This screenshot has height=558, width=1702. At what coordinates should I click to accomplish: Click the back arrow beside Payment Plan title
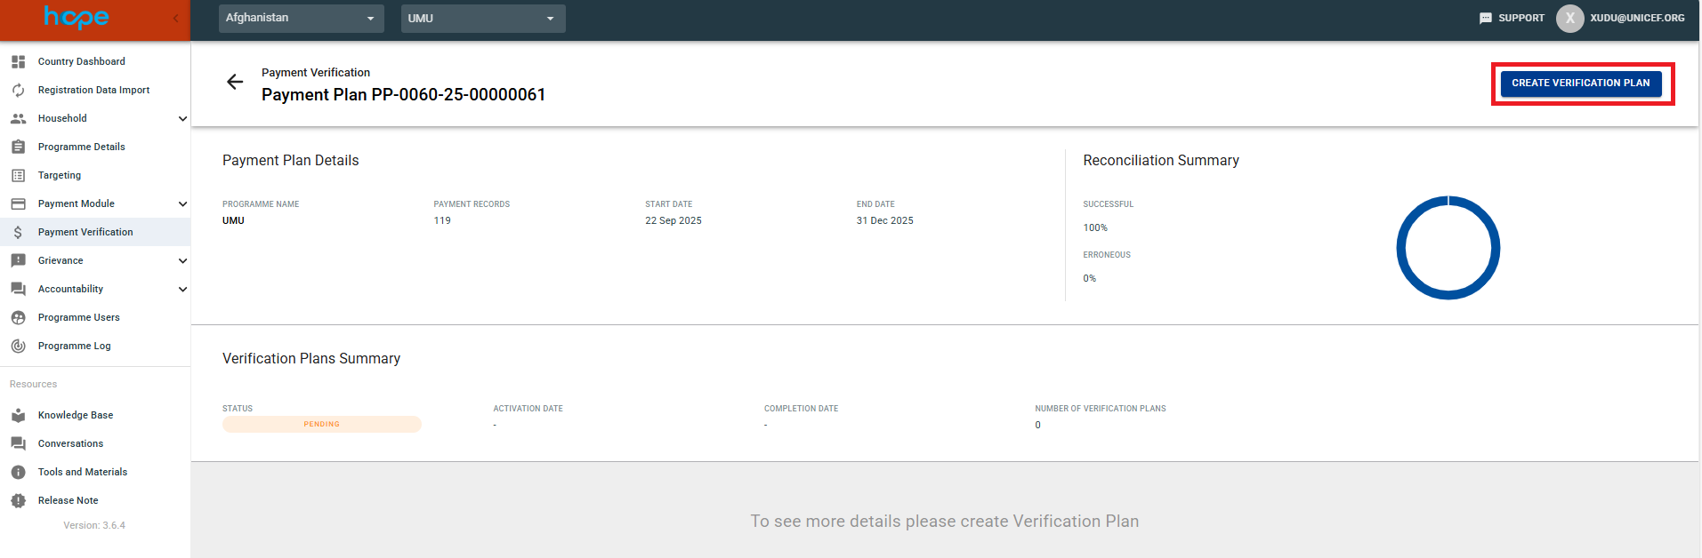pos(235,83)
